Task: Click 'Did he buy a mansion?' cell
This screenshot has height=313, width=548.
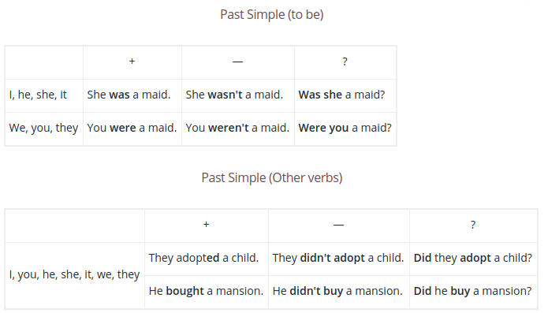Action: coord(473,292)
